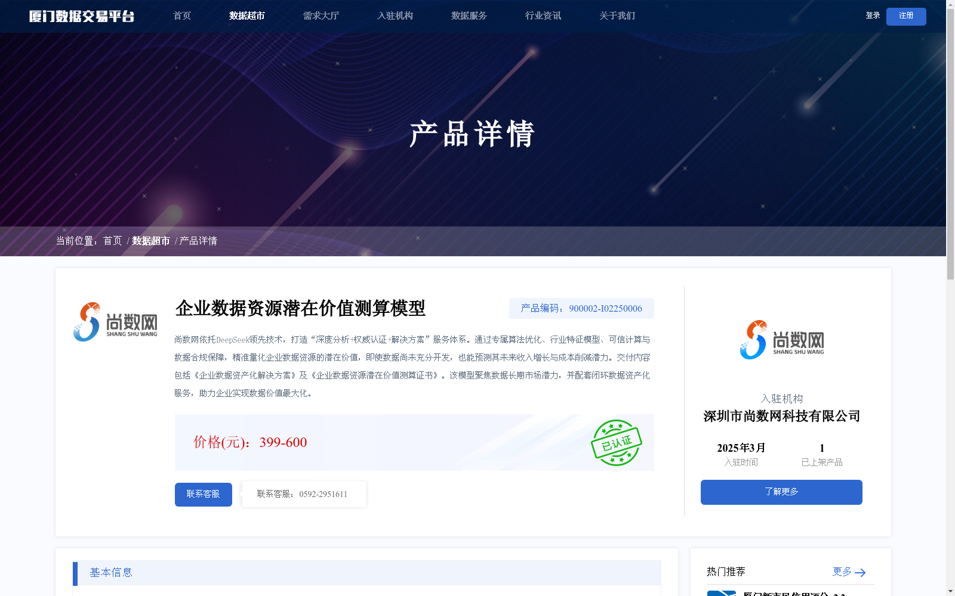
Task: Click the arrow icon next to 更多
Action: (x=860, y=573)
